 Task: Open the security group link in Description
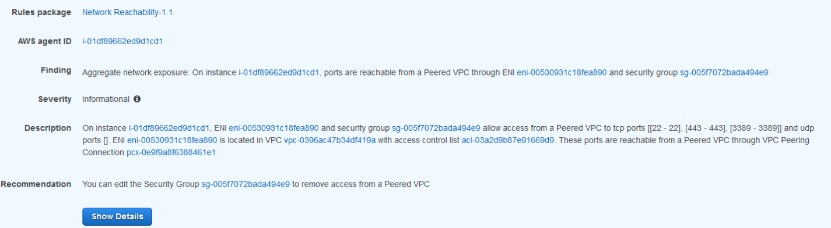coord(436,128)
